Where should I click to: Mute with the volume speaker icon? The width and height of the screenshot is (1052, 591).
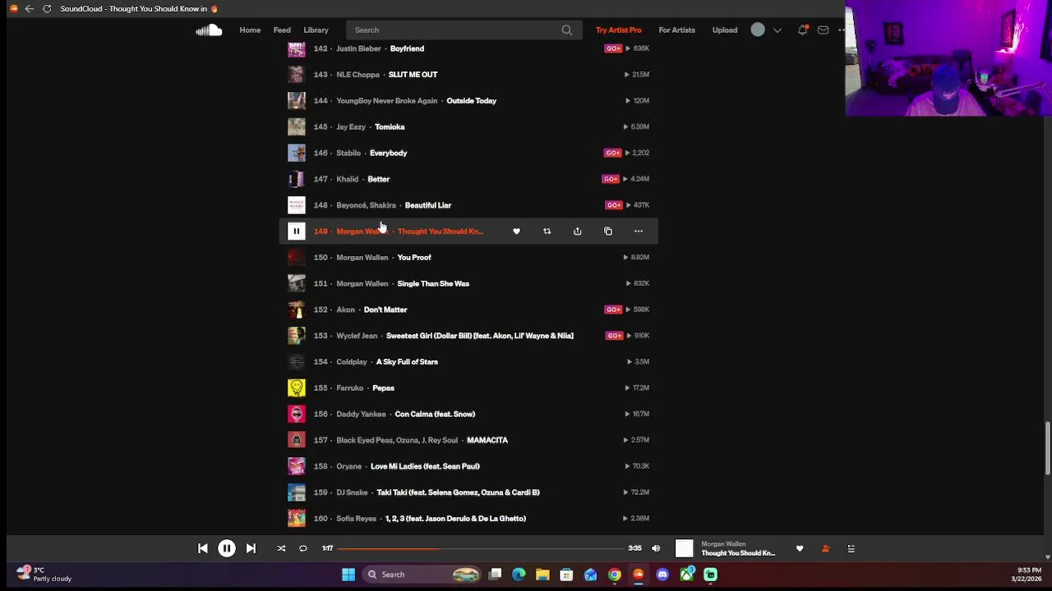pos(656,548)
